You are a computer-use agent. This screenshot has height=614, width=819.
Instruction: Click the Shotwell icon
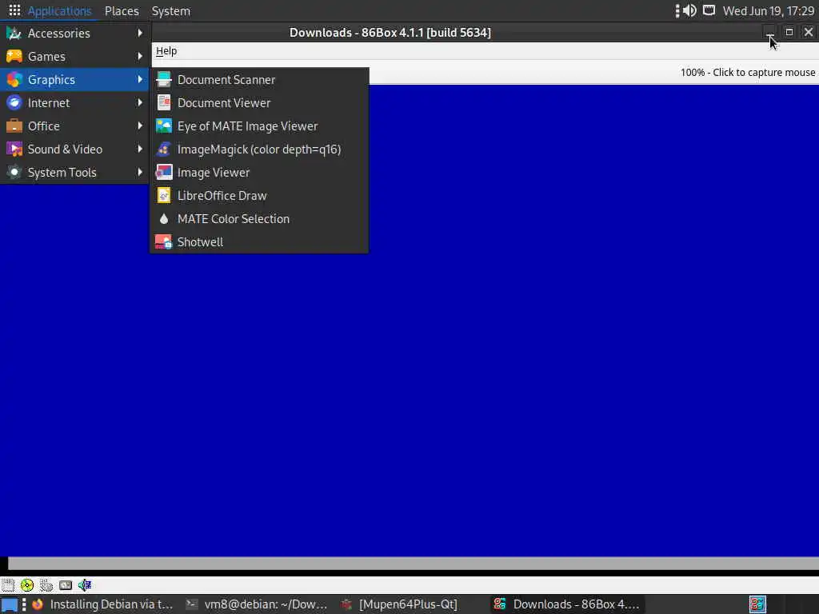[x=163, y=241]
